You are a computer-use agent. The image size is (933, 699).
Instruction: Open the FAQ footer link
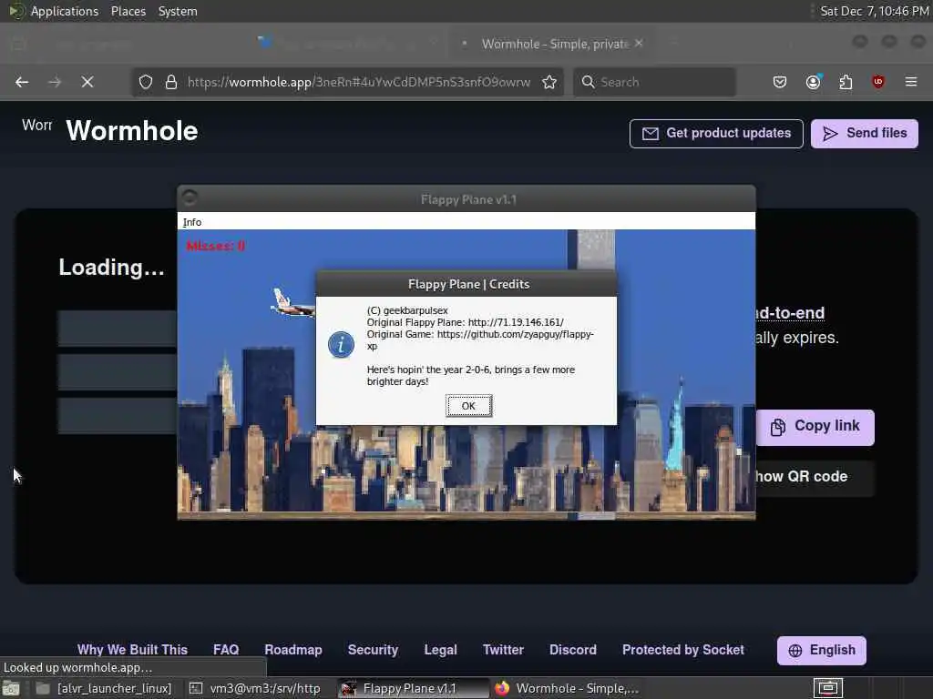pos(226,650)
